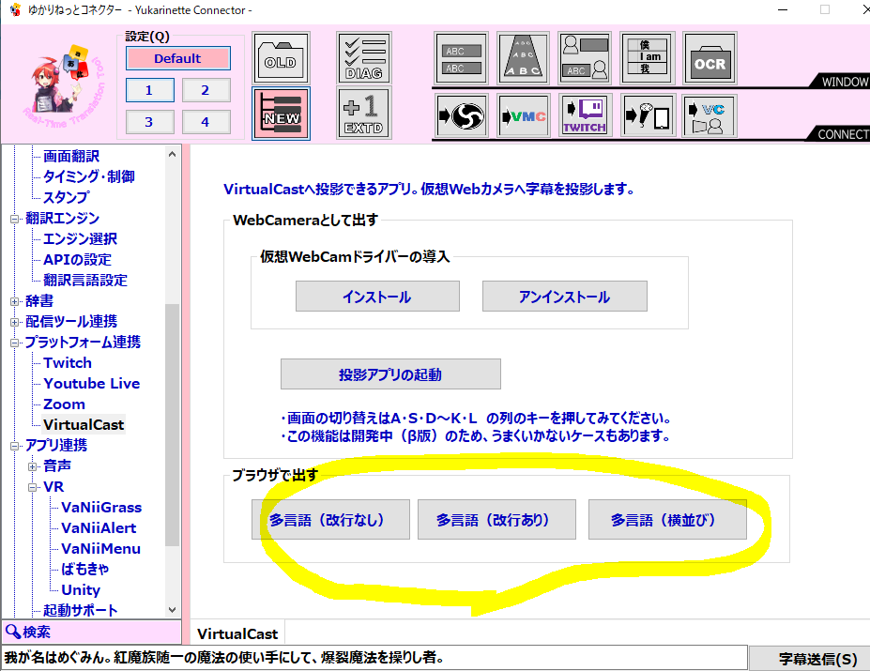Select the Default settings profile
Viewport: 870px width, 671px height.
pyautogui.click(x=178, y=58)
